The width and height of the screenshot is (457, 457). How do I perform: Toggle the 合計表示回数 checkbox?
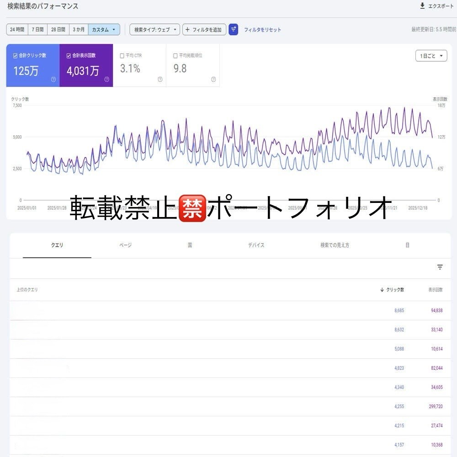point(69,56)
